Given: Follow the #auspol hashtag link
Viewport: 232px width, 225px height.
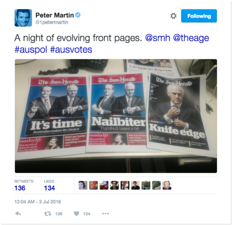Looking at the screenshot, I should tap(31, 50).
